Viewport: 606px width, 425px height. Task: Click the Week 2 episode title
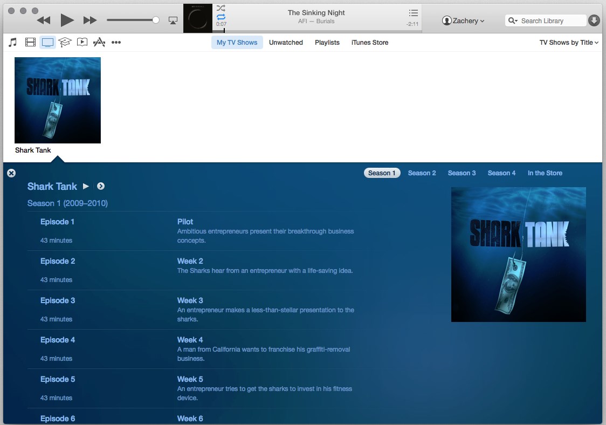[x=190, y=261]
